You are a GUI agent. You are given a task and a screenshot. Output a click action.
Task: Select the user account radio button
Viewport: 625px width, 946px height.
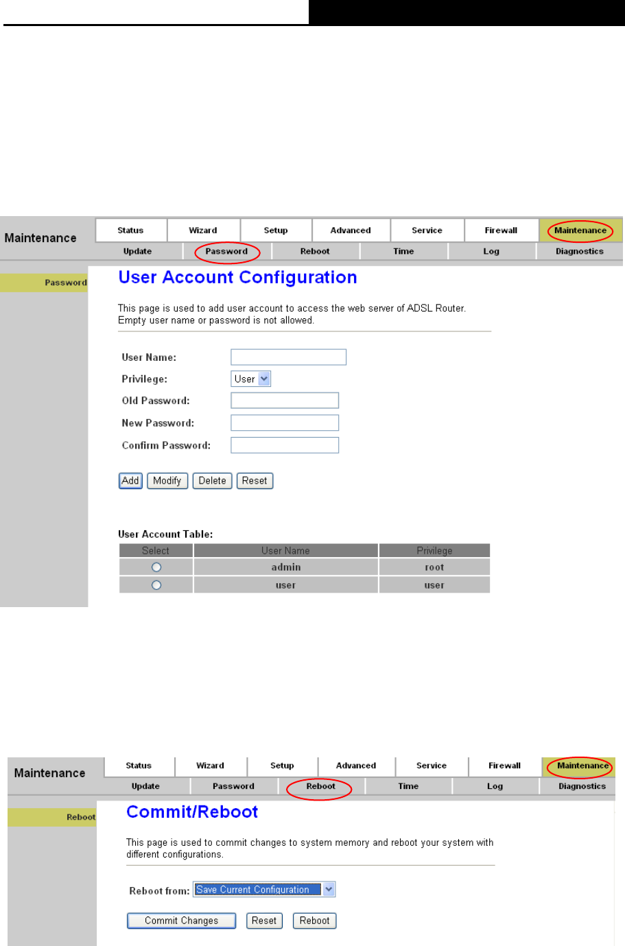[x=156, y=585]
